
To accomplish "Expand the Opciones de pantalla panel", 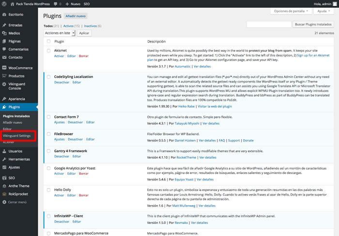I will click(x=291, y=11).
